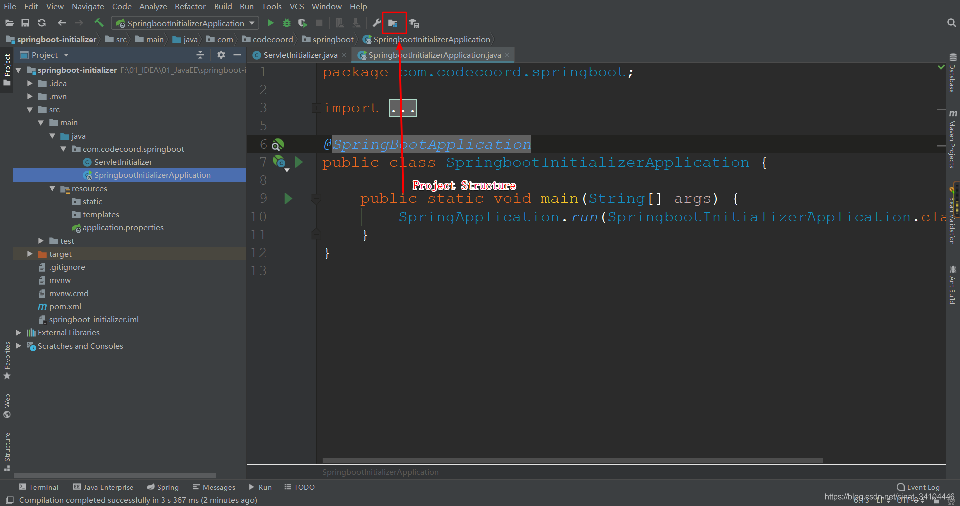The image size is (960, 506).
Task: Open Search Everywhere magnifier icon
Action: [952, 23]
